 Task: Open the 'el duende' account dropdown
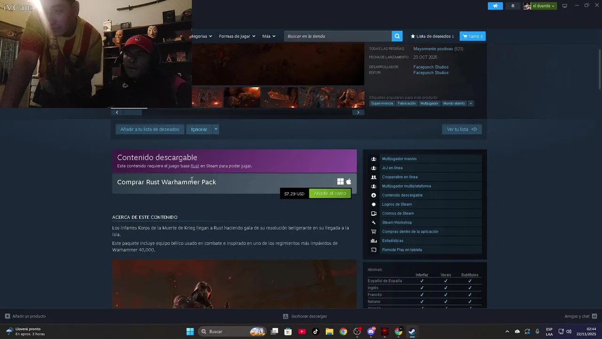(540, 6)
